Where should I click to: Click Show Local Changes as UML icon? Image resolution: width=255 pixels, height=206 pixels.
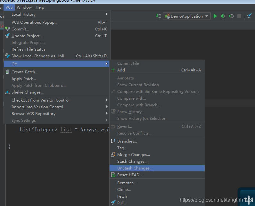[x=7, y=56]
